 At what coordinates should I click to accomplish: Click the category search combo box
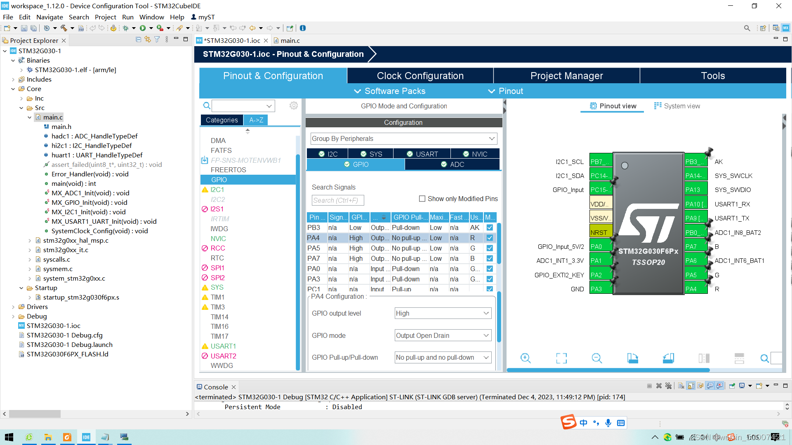point(243,106)
